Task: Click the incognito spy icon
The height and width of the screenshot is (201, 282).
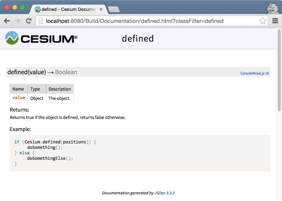Action: pyautogui.click(x=273, y=8)
